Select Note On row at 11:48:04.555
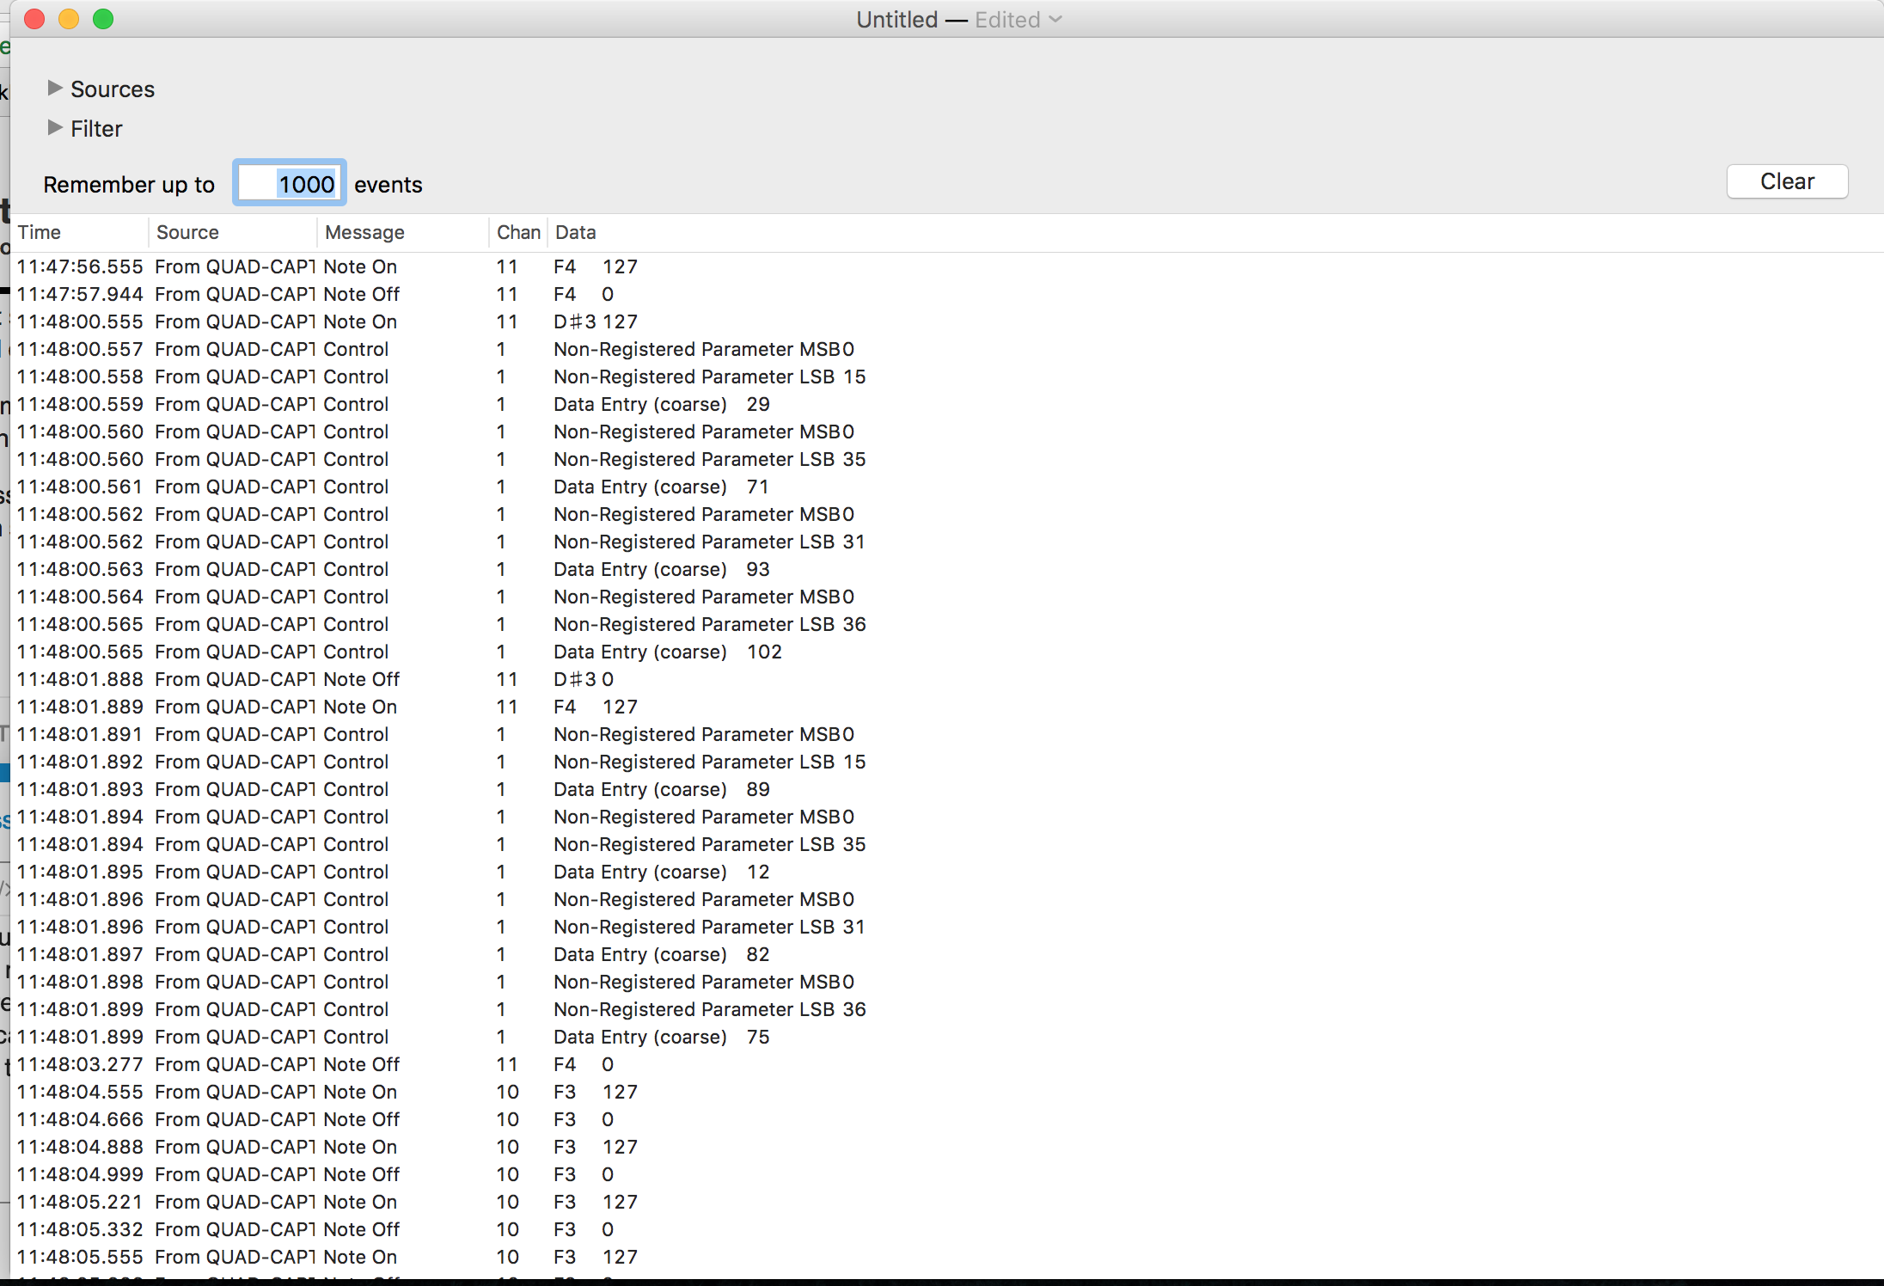Viewport: 1884px width, 1286px height. pyautogui.click(x=947, y=1092)
